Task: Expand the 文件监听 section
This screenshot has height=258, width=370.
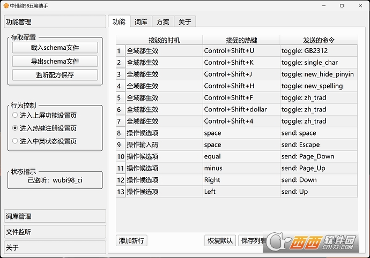Action: [55, 232]
